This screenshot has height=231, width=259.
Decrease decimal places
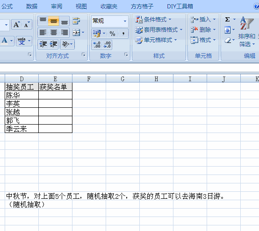(x=107, y=45)
